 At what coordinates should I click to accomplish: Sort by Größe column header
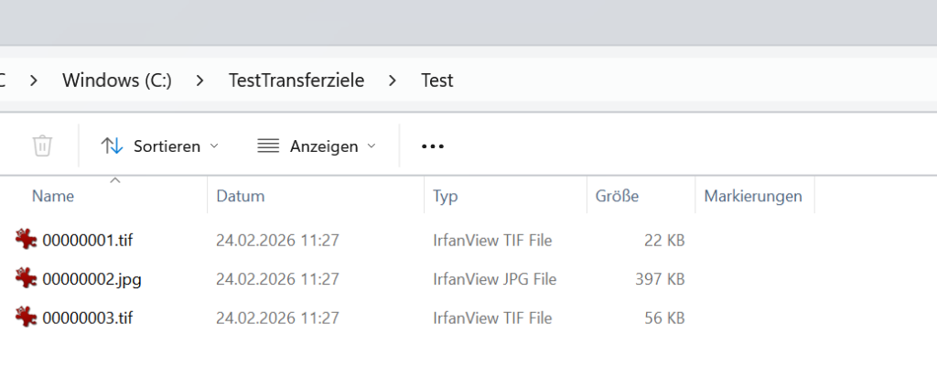pyautogui.click(x=617, y=196)
